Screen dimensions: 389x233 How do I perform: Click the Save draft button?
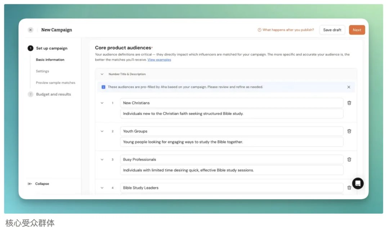(332, 30)
